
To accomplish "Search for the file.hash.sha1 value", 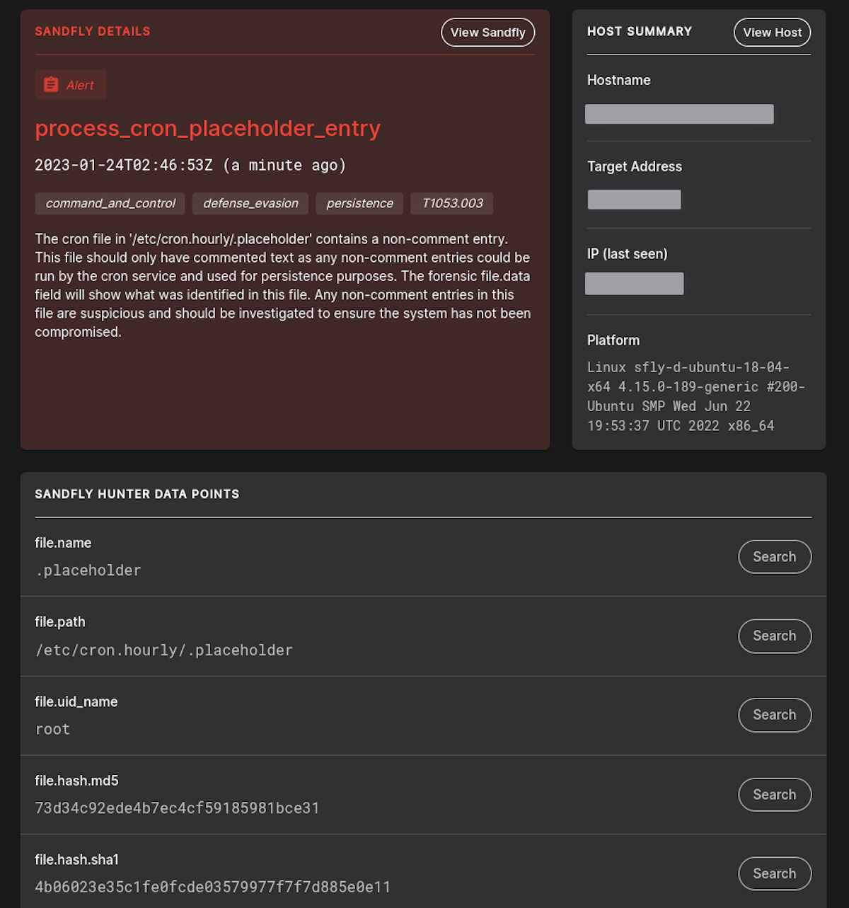I will click(774, 873).
